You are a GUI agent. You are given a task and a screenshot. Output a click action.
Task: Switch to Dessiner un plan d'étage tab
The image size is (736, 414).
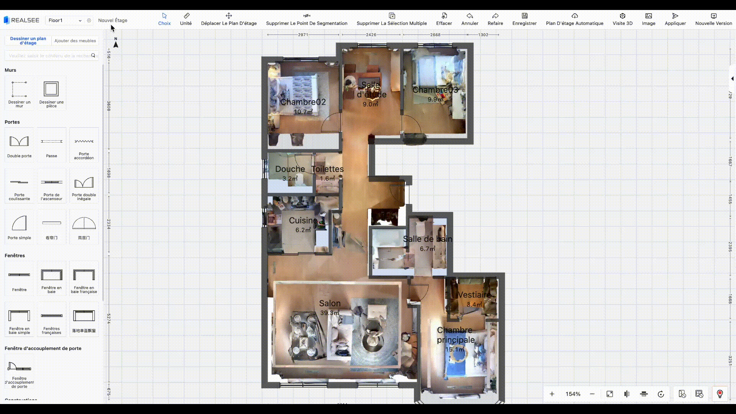(x=28, y=41)
